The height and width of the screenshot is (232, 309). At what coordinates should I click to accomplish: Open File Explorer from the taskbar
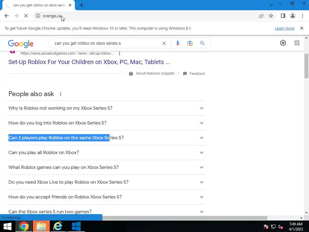click(x=41, y=226)
